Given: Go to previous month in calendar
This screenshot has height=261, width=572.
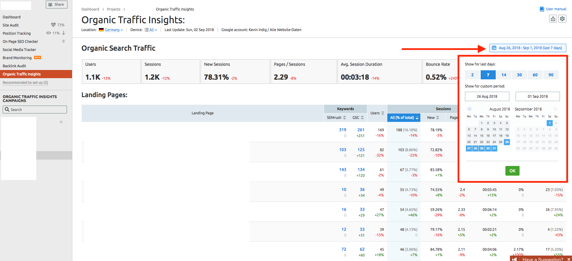Looking at the screenshot, I should click(x=470, y=109).
